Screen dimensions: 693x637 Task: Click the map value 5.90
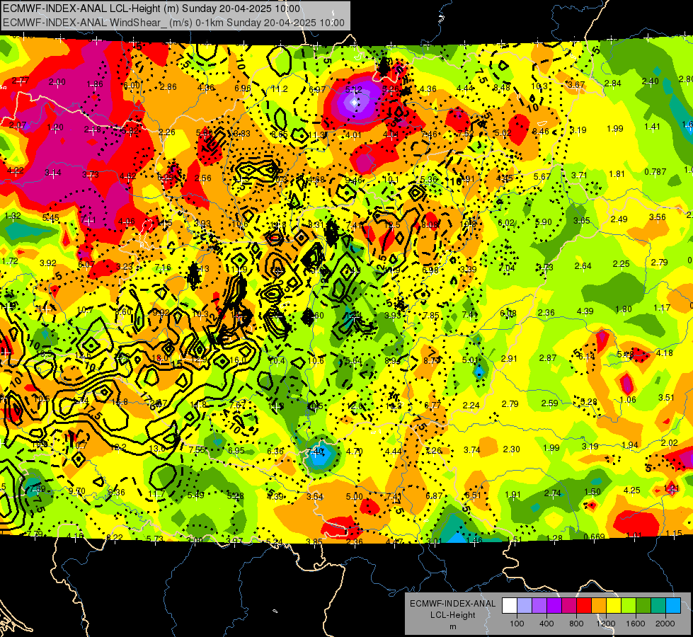pyautogui.click(x=544, y=222)
